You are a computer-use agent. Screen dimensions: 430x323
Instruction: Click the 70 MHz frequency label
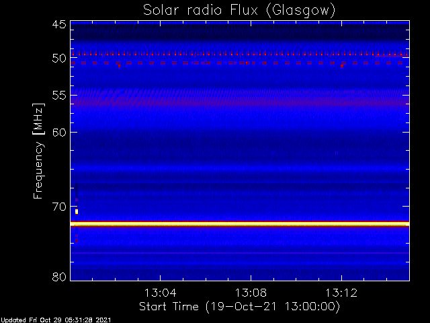(59, 207)
